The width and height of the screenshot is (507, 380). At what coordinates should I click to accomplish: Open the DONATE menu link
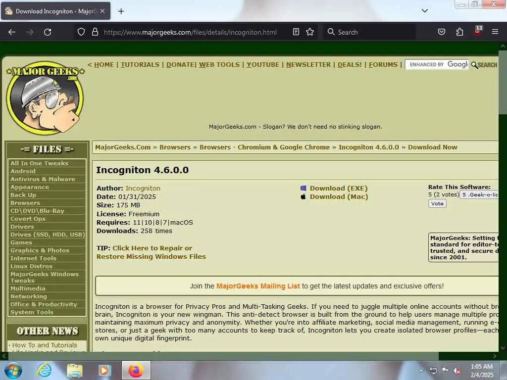click(x=180, y=65)
